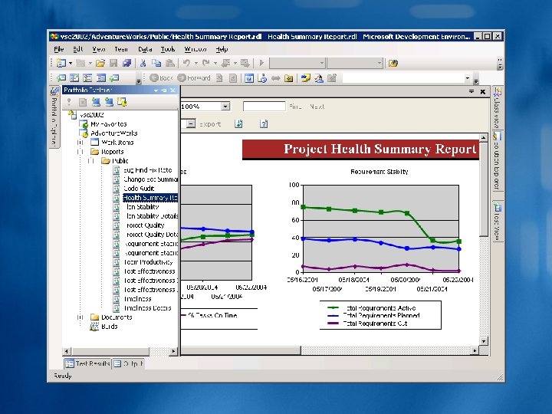Open the Team menu
552x414 pixels.
121,49
